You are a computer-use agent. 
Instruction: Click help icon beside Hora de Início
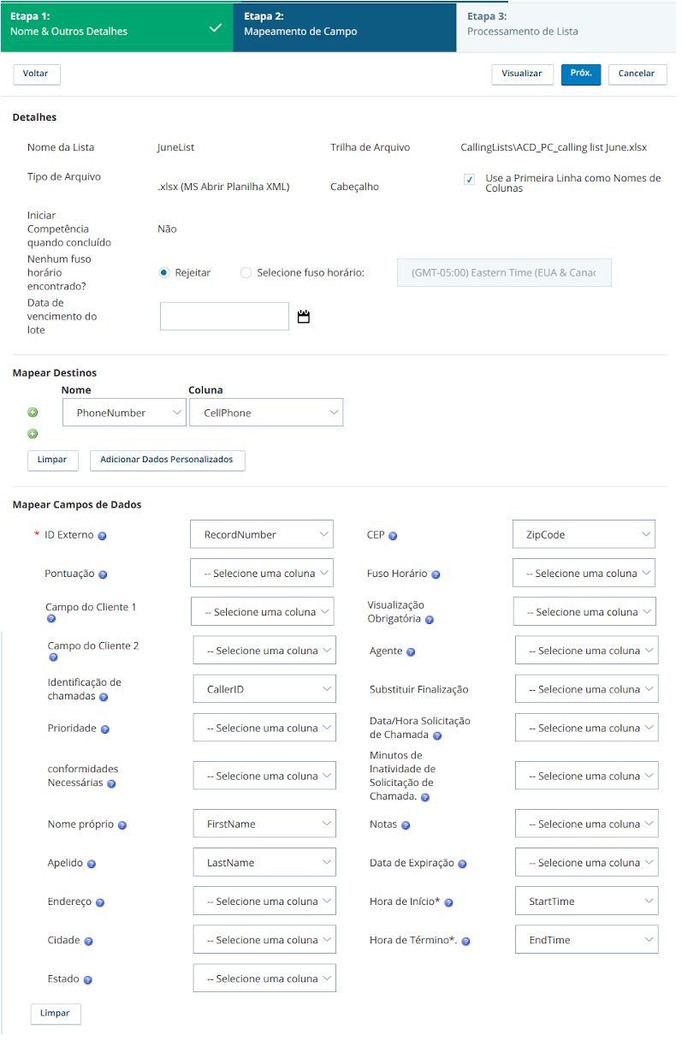(448, 902)
